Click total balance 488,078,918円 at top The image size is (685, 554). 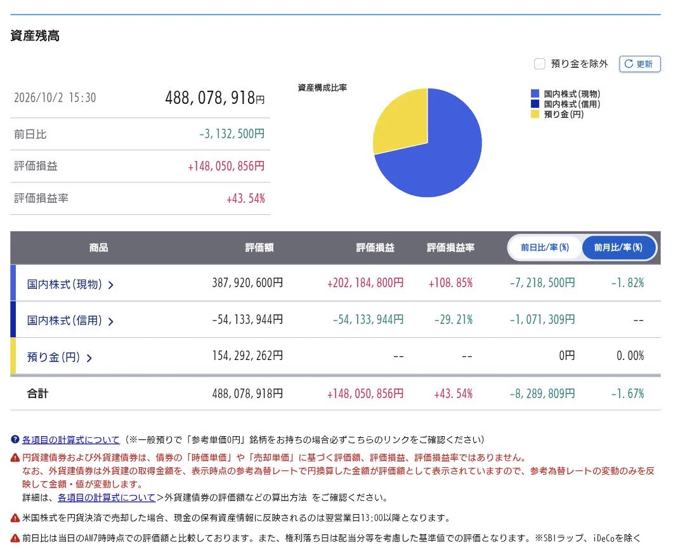point(215,98)
